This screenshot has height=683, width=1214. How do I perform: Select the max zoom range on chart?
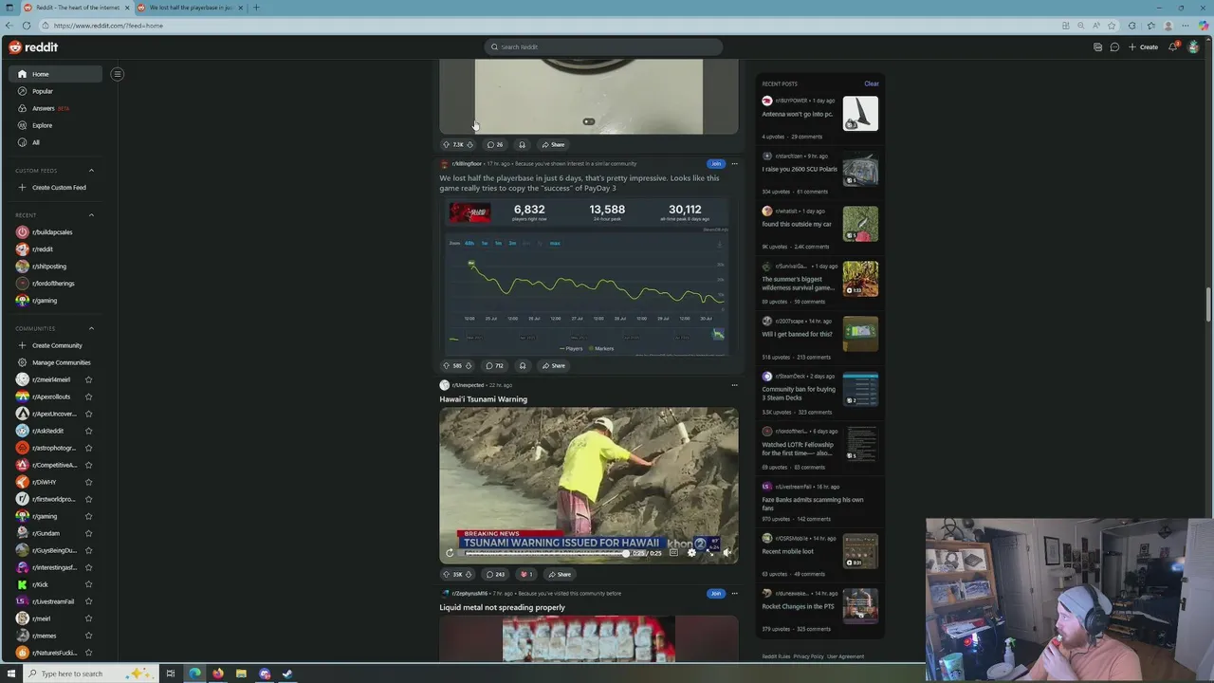pos(555,243)
